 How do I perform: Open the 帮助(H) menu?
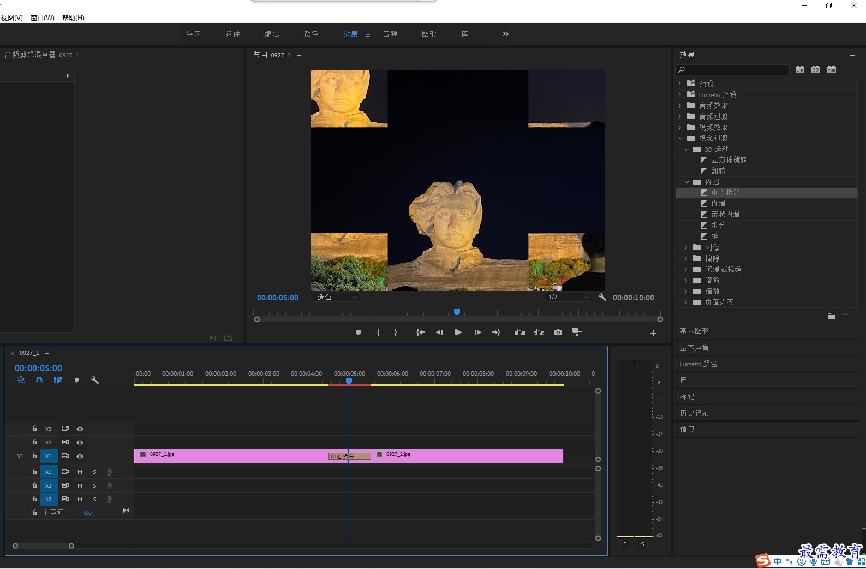[x=73, y=17]
